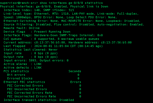Click the 'Loopback: Disabled' text

pyautogui.click(x=123, y=21)
